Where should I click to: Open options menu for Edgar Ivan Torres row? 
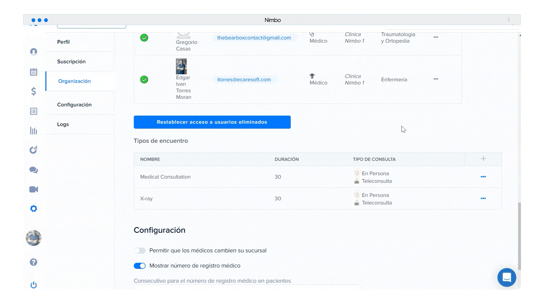[436, 79]
